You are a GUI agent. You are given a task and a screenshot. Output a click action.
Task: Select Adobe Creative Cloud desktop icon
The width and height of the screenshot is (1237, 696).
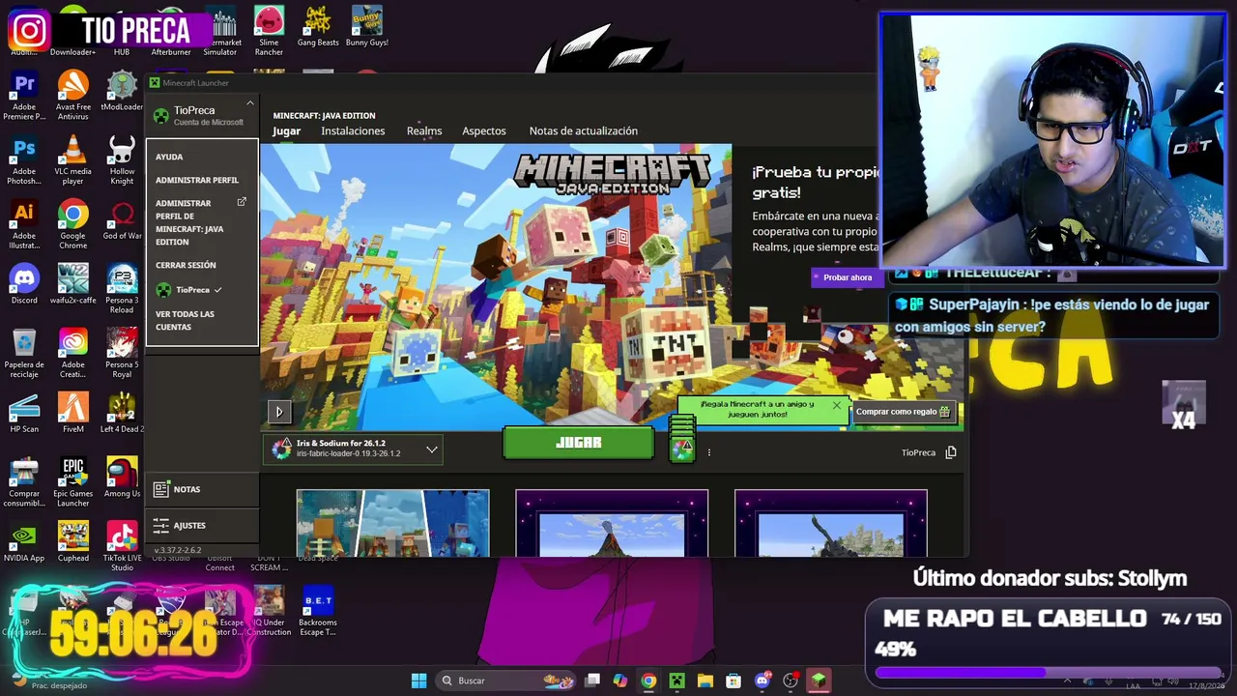[72, 354]
